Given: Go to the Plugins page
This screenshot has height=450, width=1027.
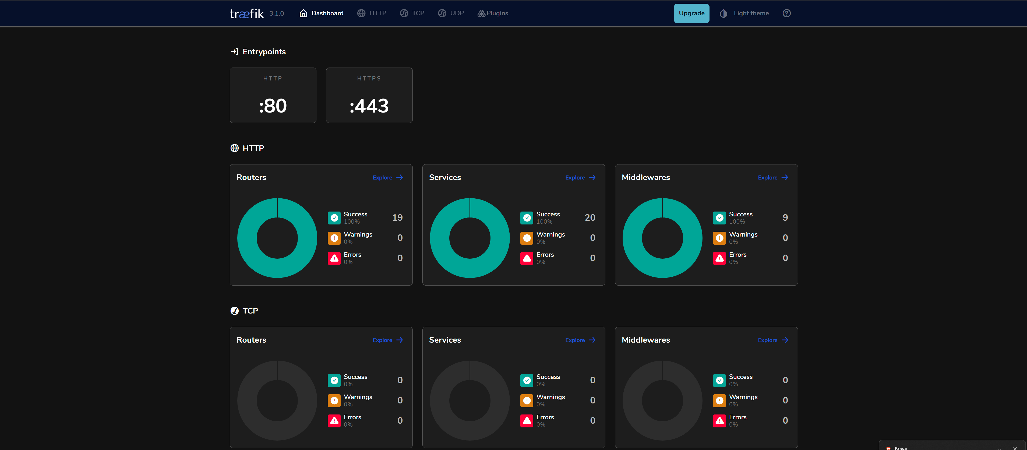Looking at the screenshot, I should point(493,13).
